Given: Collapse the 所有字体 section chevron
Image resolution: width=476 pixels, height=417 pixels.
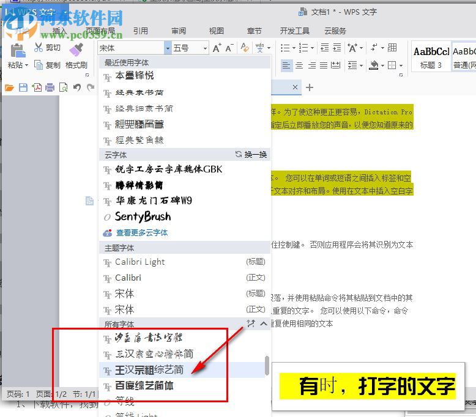Looking at the screenshot, I should coord(264,323).
